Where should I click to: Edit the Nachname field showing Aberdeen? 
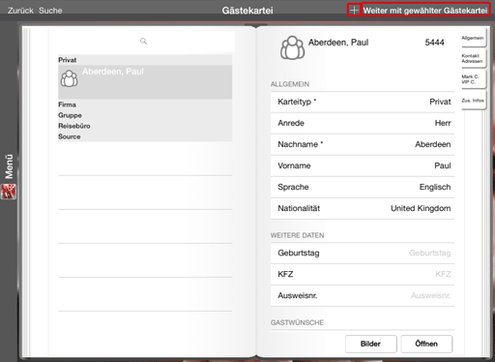pyautogui.click(x=363, y=144)
